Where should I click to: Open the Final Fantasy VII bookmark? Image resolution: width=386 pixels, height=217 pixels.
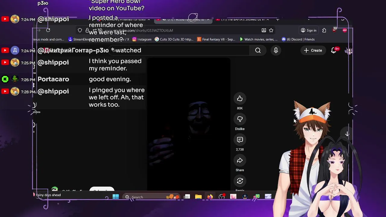coord(216,39)
